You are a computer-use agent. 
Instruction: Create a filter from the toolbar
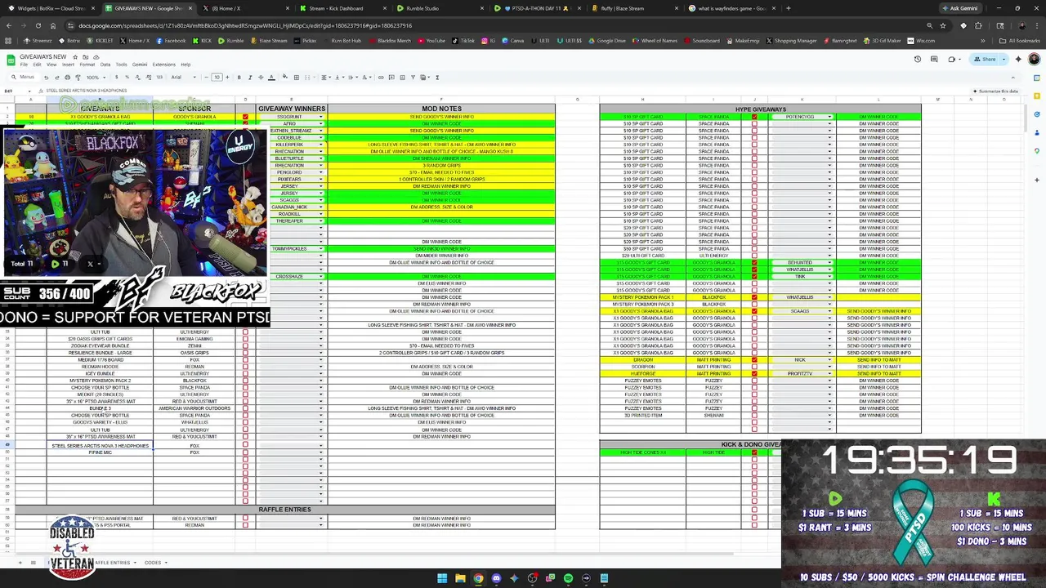click(413, 78)
